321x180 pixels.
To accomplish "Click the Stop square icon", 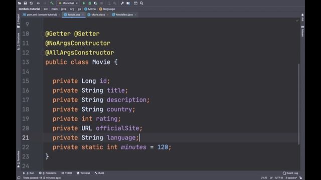I will click(x=101, y=3).
